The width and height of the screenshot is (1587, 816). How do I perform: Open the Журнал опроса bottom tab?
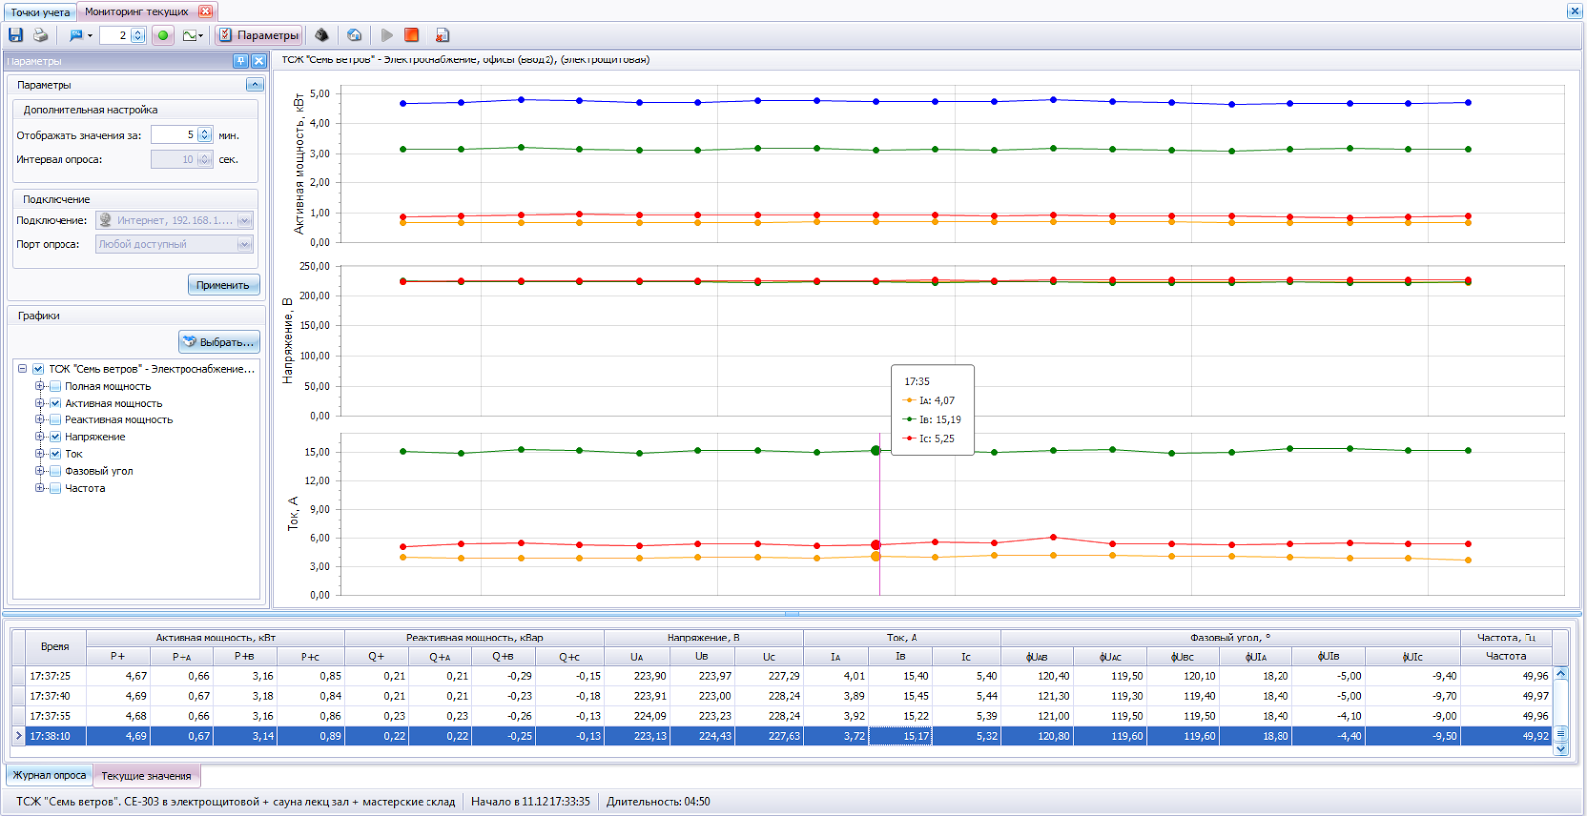50,775
